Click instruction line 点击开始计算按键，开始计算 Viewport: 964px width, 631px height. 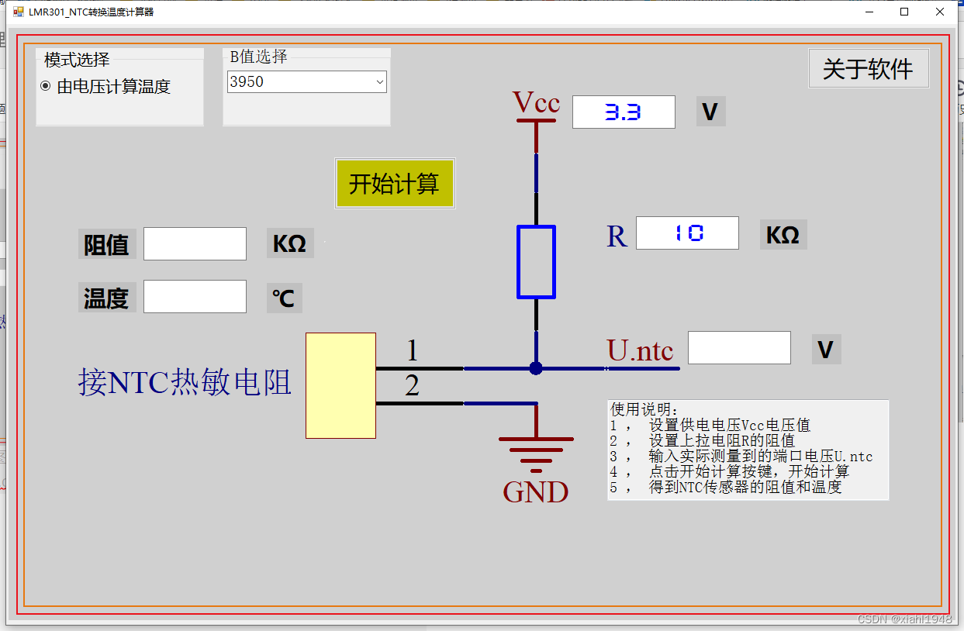748,471
